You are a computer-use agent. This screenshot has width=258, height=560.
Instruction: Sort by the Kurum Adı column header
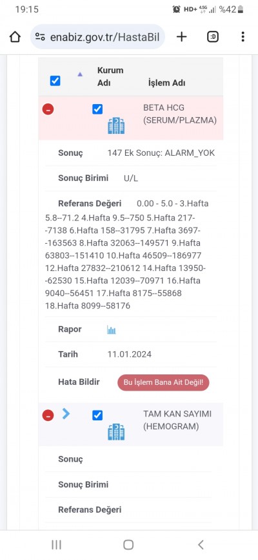pyautogui.click(x=110, y=76)
